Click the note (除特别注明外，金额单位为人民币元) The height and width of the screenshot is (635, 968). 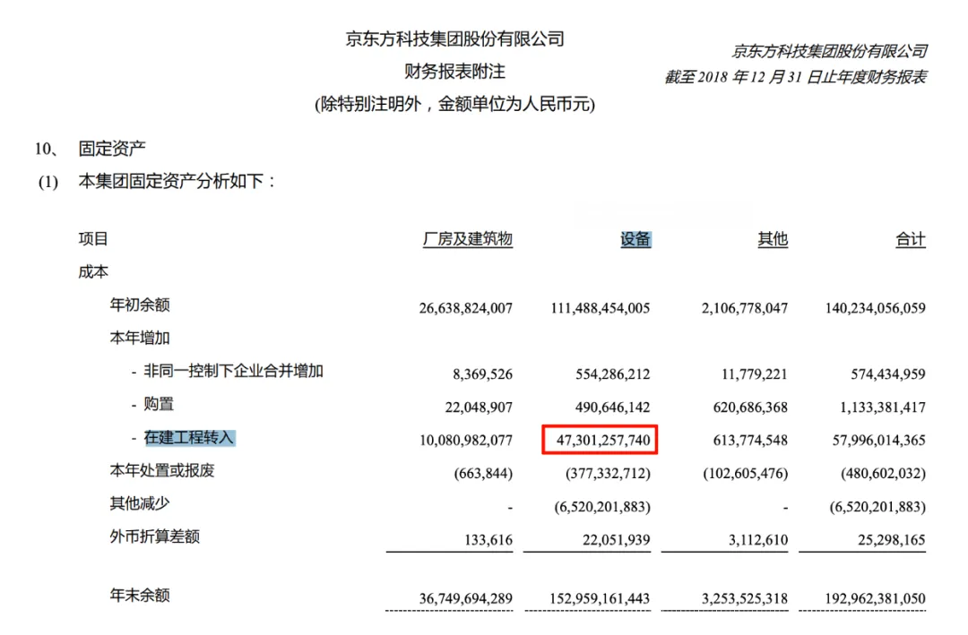click(x=455, y=104)
